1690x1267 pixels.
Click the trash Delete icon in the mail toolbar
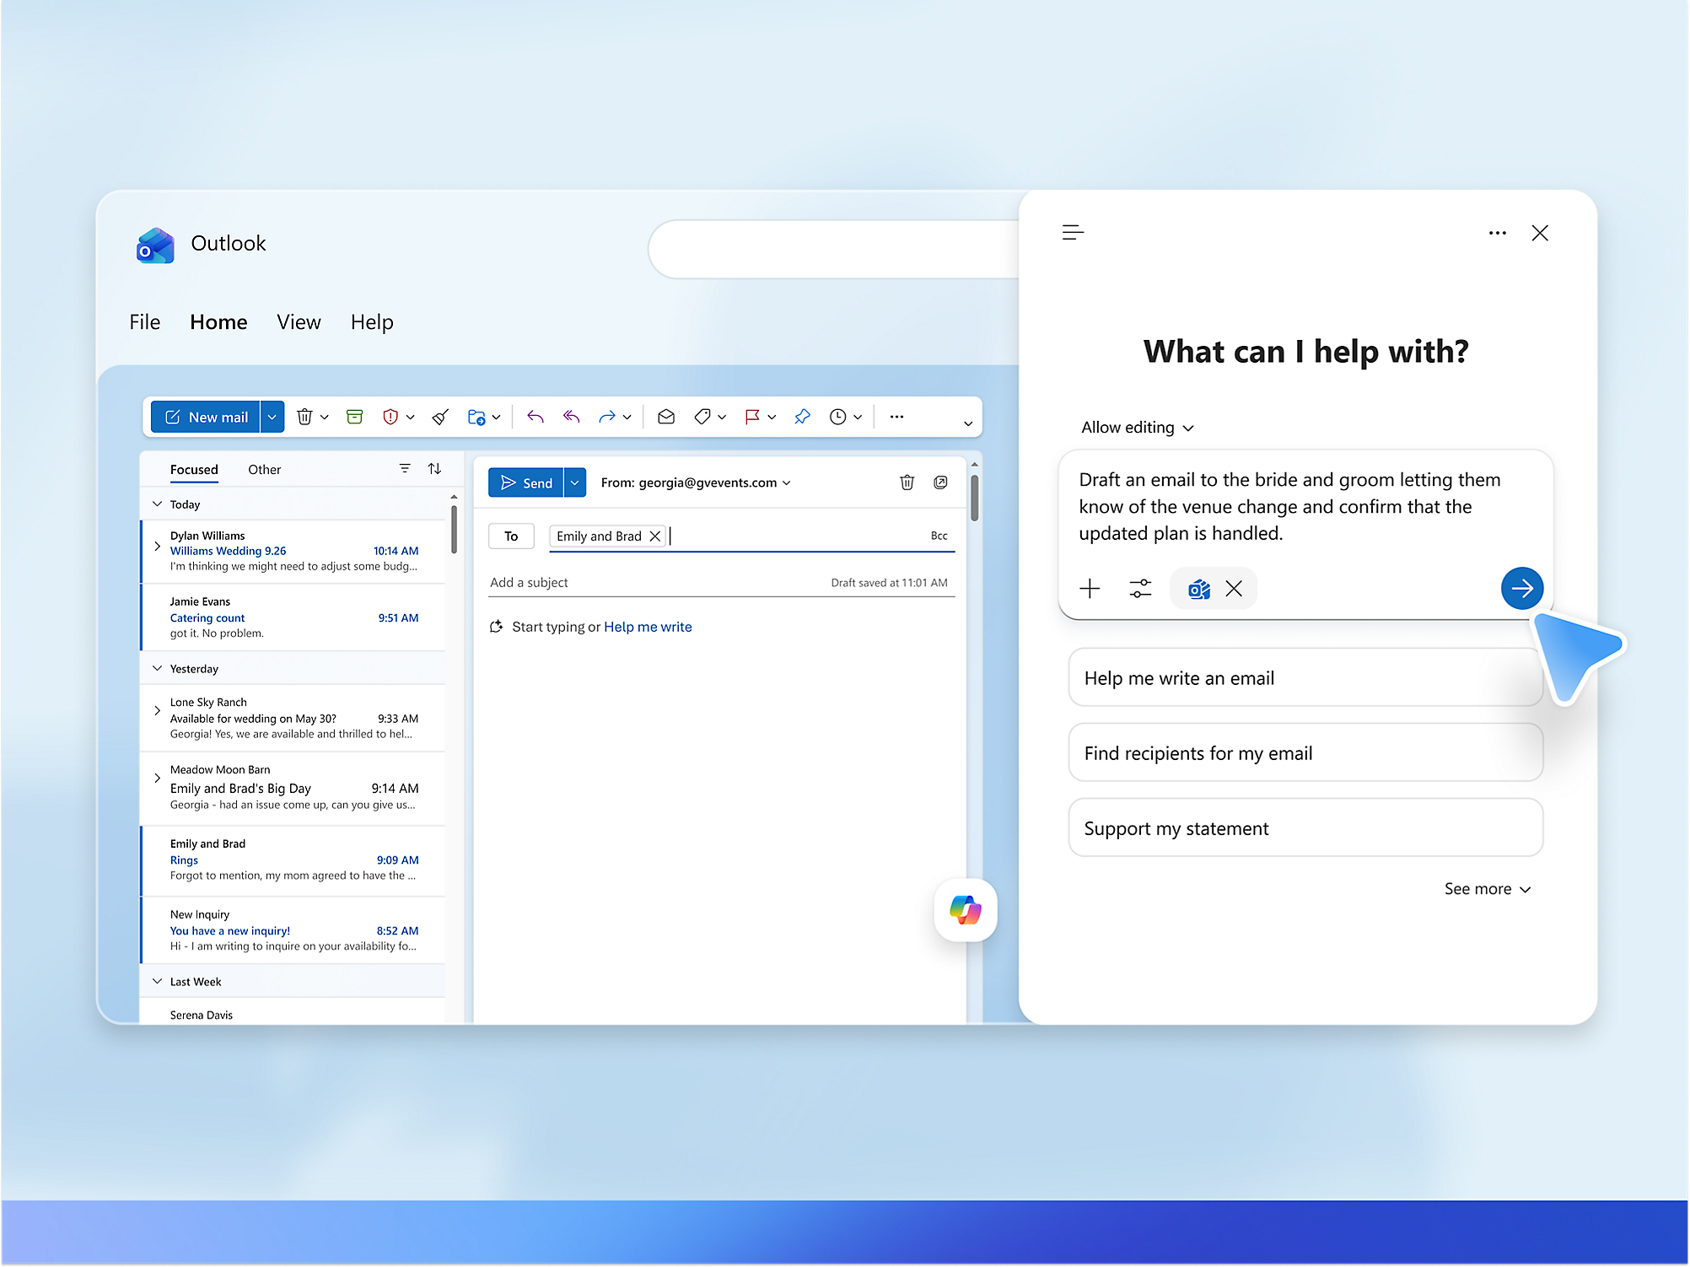coord(304,417)
